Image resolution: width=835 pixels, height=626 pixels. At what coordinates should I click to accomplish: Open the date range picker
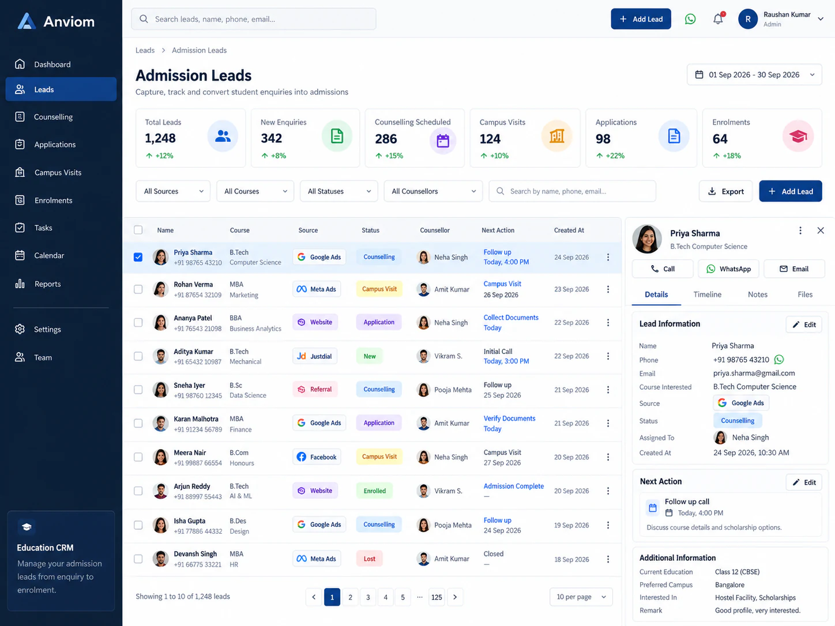tap(754, 75)
